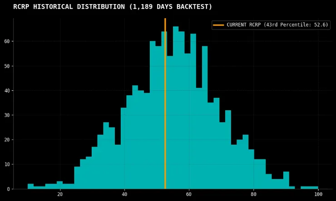
Task: Click x-axis label '100'
Action: [318, 194]
